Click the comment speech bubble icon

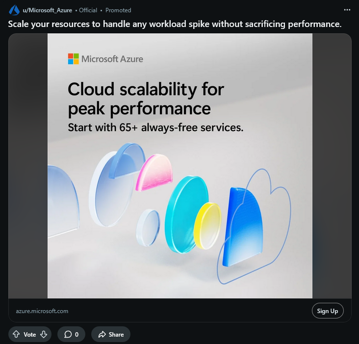(x=67, y=334)
